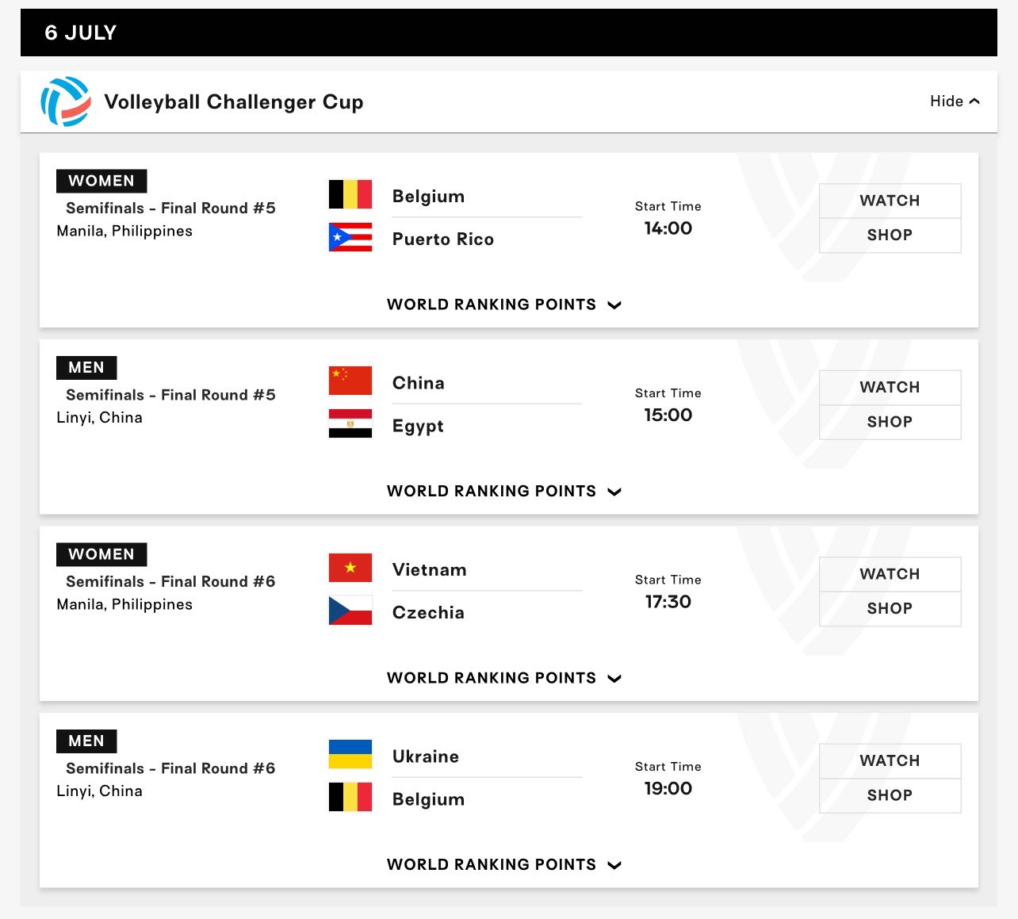This screenshot has height=919, width=1018.
Task: Expand World Ranking Points for China vs Egypt
Action: click(504, 491)
